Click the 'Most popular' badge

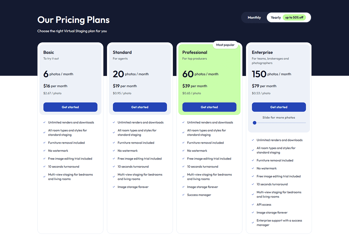coord(225,45)
